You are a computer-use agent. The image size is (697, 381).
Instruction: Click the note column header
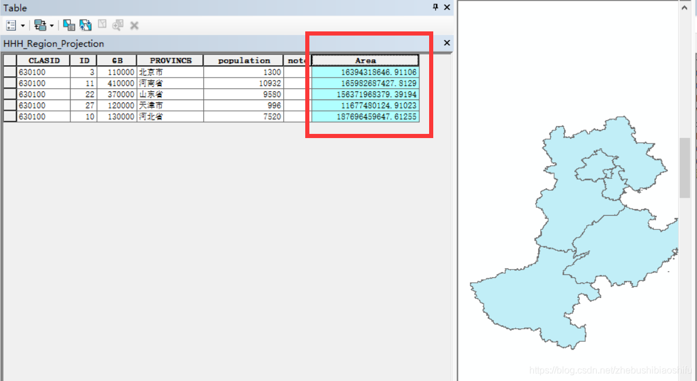coord(297,60)
